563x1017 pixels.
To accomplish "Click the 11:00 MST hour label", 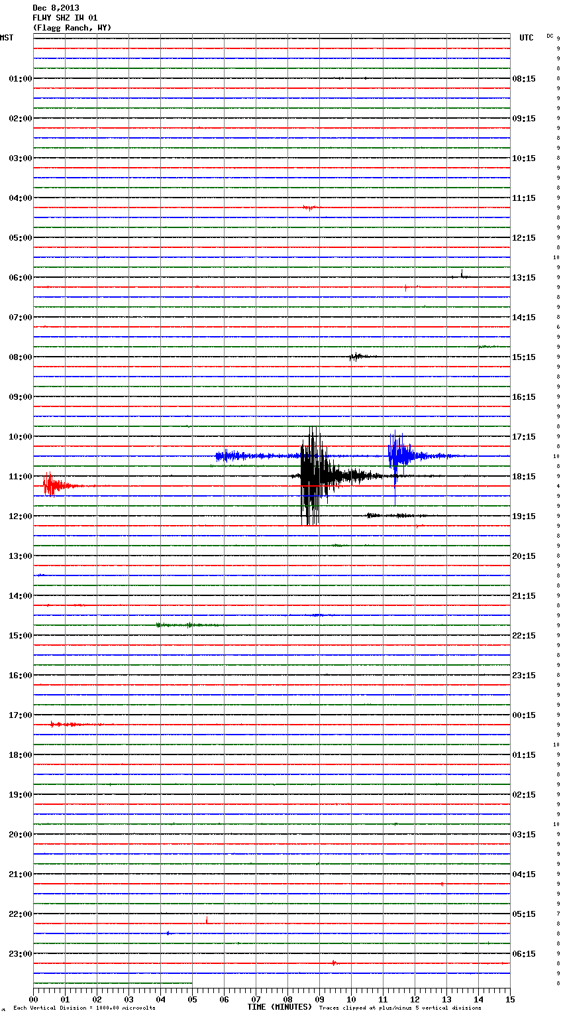I will (20, 477).
